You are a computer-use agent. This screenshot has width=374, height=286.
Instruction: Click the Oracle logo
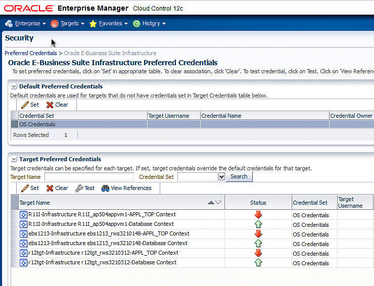29,9
